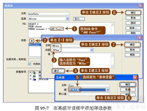Click 确定 in the 生成值 dialog
The width and height of the screenshot is (147, 111).
(x=128, y=85)
